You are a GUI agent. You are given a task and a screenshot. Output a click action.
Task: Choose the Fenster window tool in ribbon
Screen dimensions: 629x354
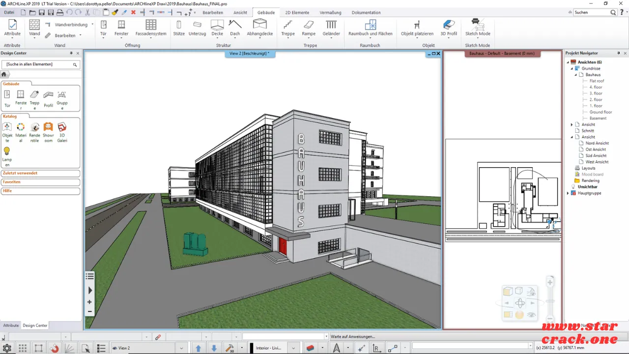121,28
